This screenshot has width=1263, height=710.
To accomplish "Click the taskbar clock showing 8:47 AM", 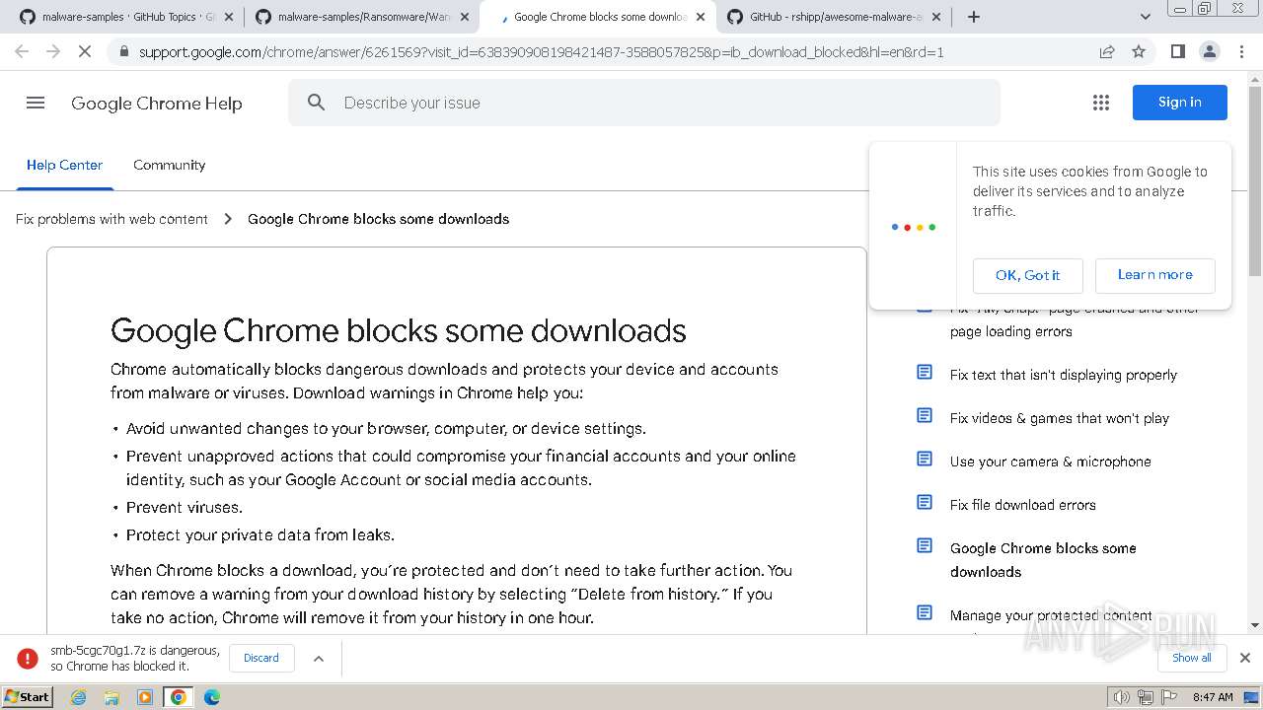I will click(1213, 697).
